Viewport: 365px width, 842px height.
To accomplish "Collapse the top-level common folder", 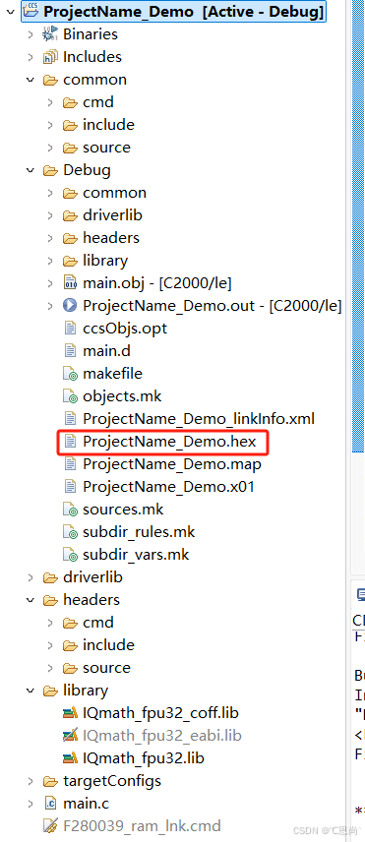I will (x=30, y=80).
